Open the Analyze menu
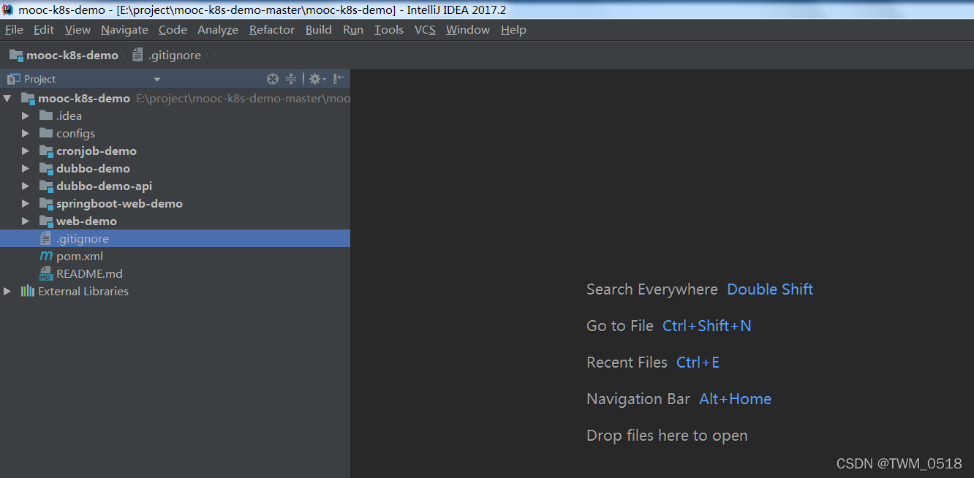Image resolution: width=974 pixels, height=478 pixels. point(218,30)
